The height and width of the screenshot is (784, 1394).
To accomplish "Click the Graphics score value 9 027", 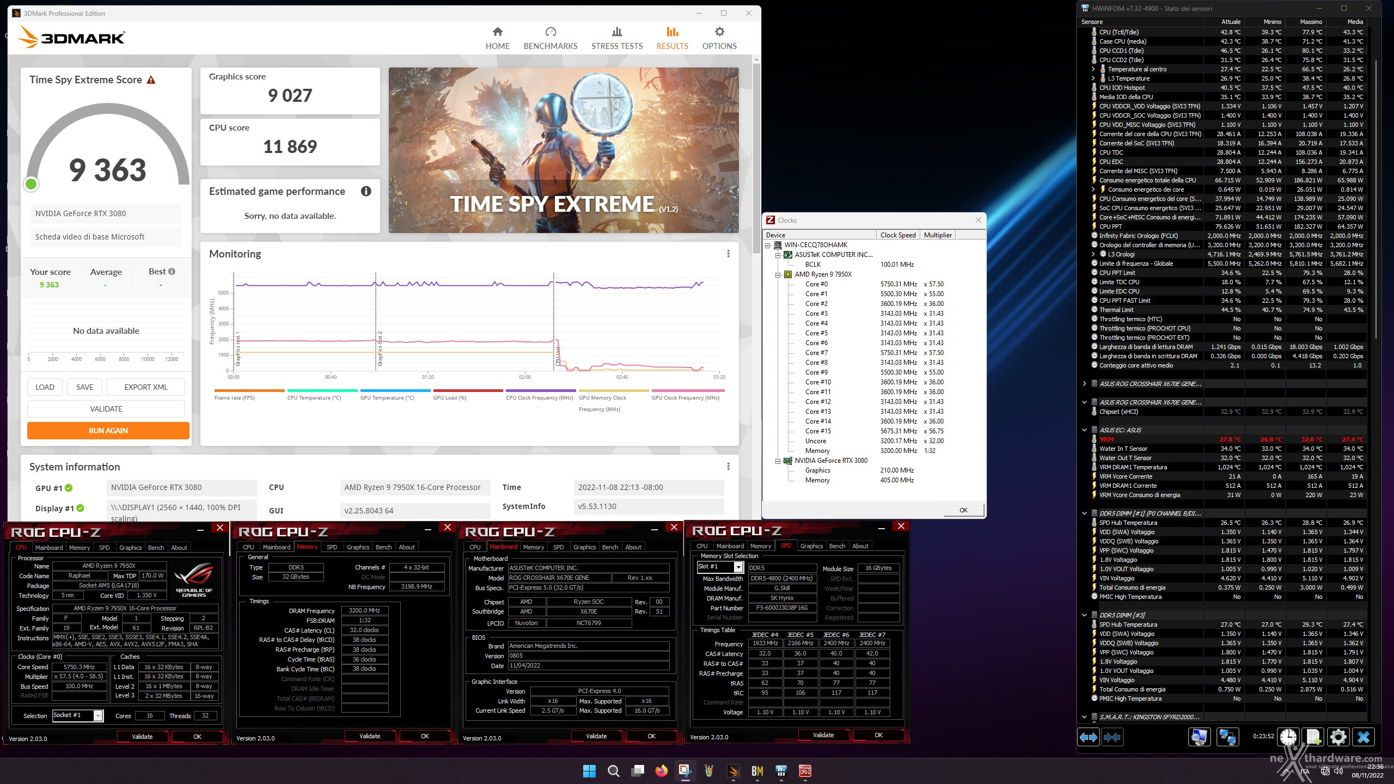I will coord(290,96).
